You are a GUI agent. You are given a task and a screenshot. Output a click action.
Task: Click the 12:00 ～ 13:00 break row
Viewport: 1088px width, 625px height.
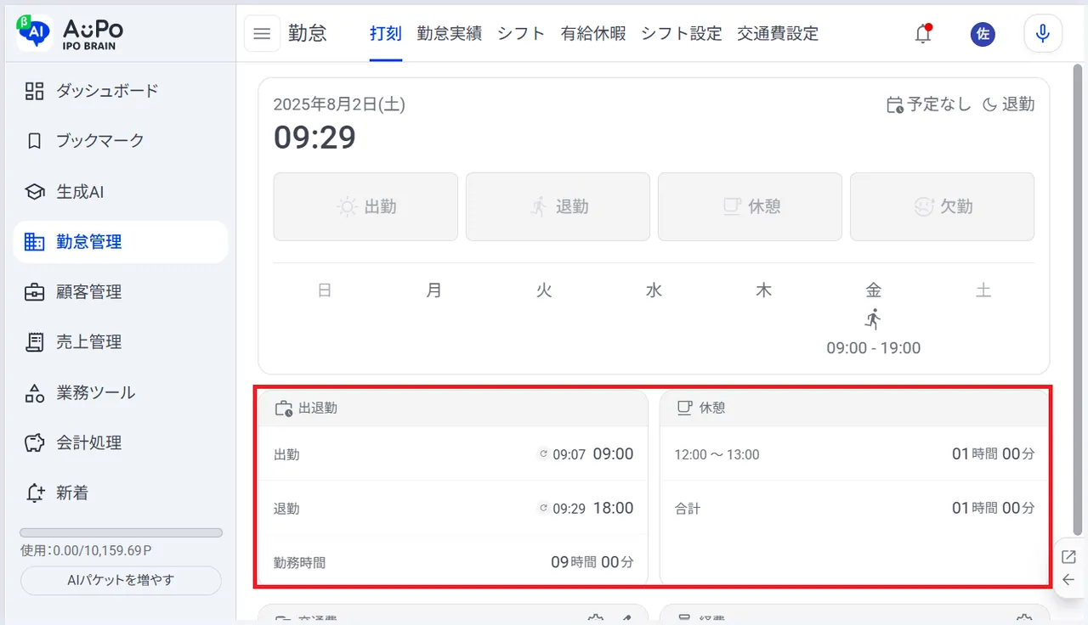[x=854, y=454]
